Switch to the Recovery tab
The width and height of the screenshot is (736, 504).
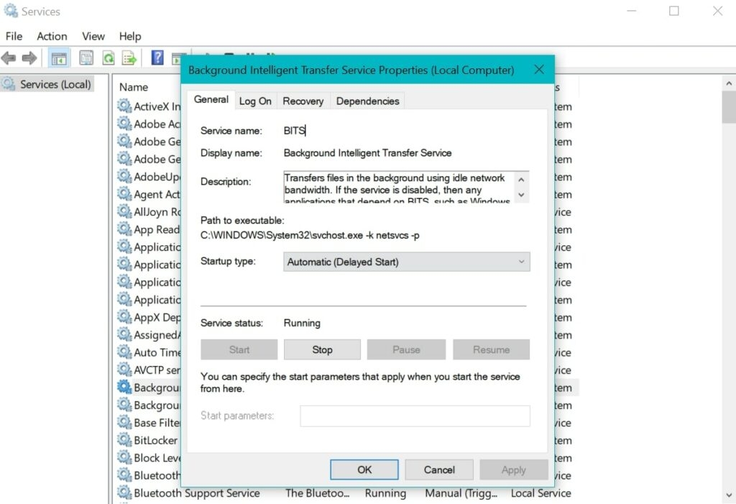click(x=303, y=101)
